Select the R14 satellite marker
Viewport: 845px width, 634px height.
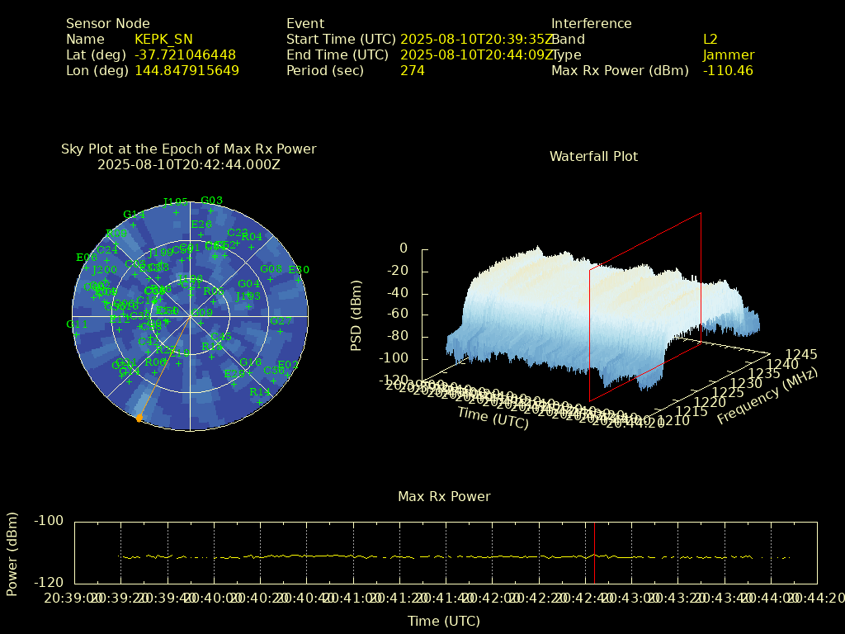pos(260,392)
